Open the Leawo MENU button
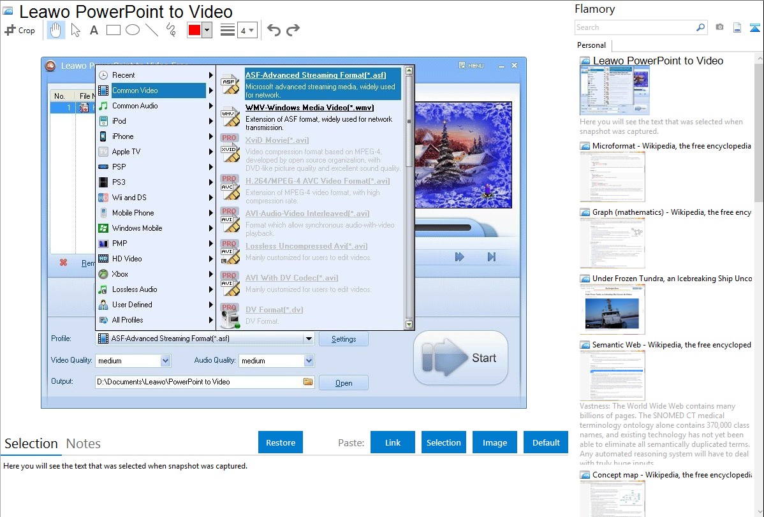 point(471,65)
